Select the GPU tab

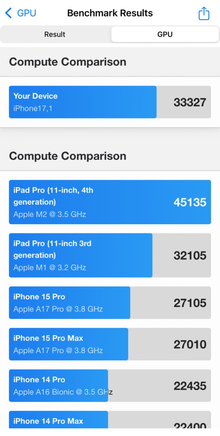click(165, 34)
